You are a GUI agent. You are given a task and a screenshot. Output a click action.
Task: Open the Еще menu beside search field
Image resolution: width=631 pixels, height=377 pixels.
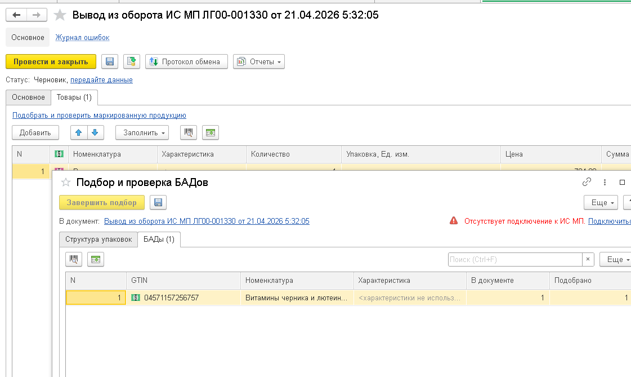616,259
